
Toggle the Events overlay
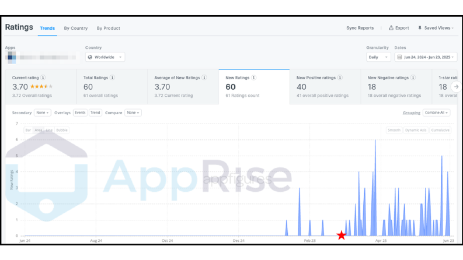pos(80,113)
